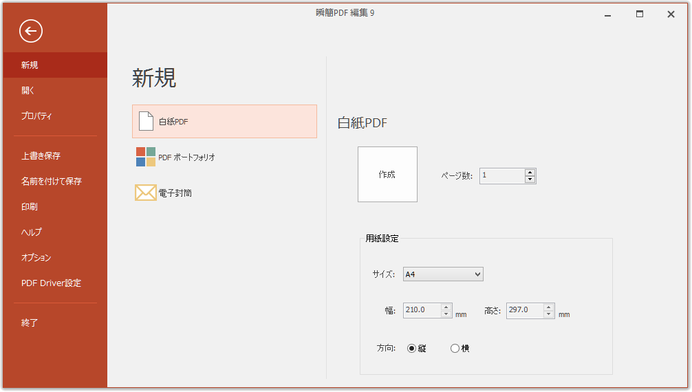Open the 新規 menu item
The image size is (692, 392).
point(55,65)
